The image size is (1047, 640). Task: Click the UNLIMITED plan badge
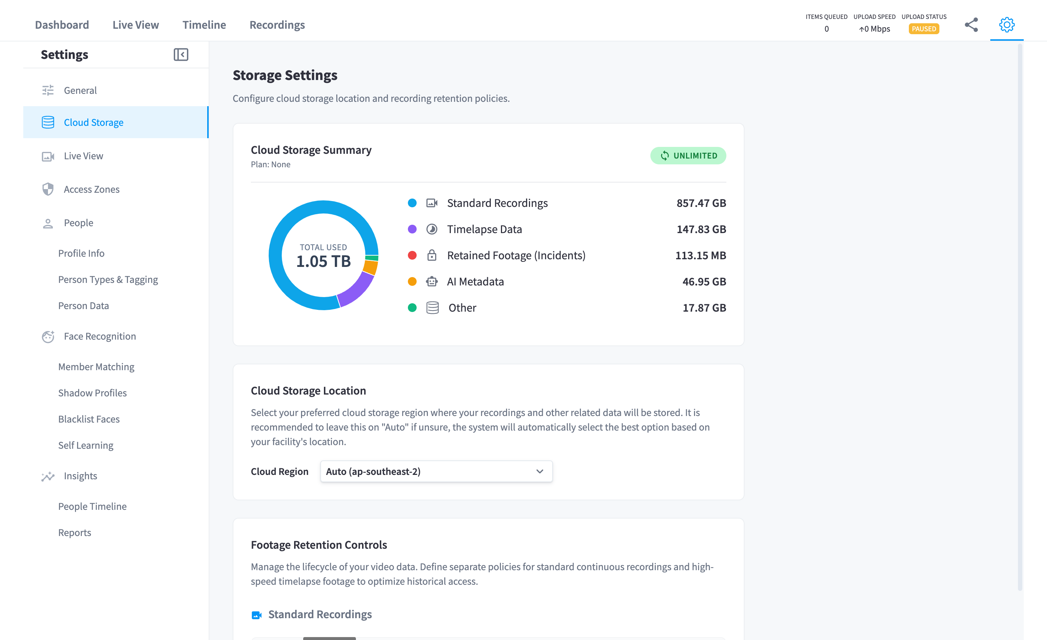688,156
